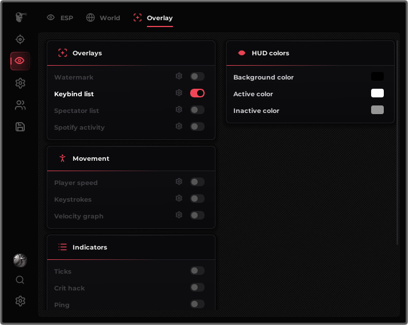Click the Movement section header icon
Viewport: 408px width, 325px height.
[62, 158]
